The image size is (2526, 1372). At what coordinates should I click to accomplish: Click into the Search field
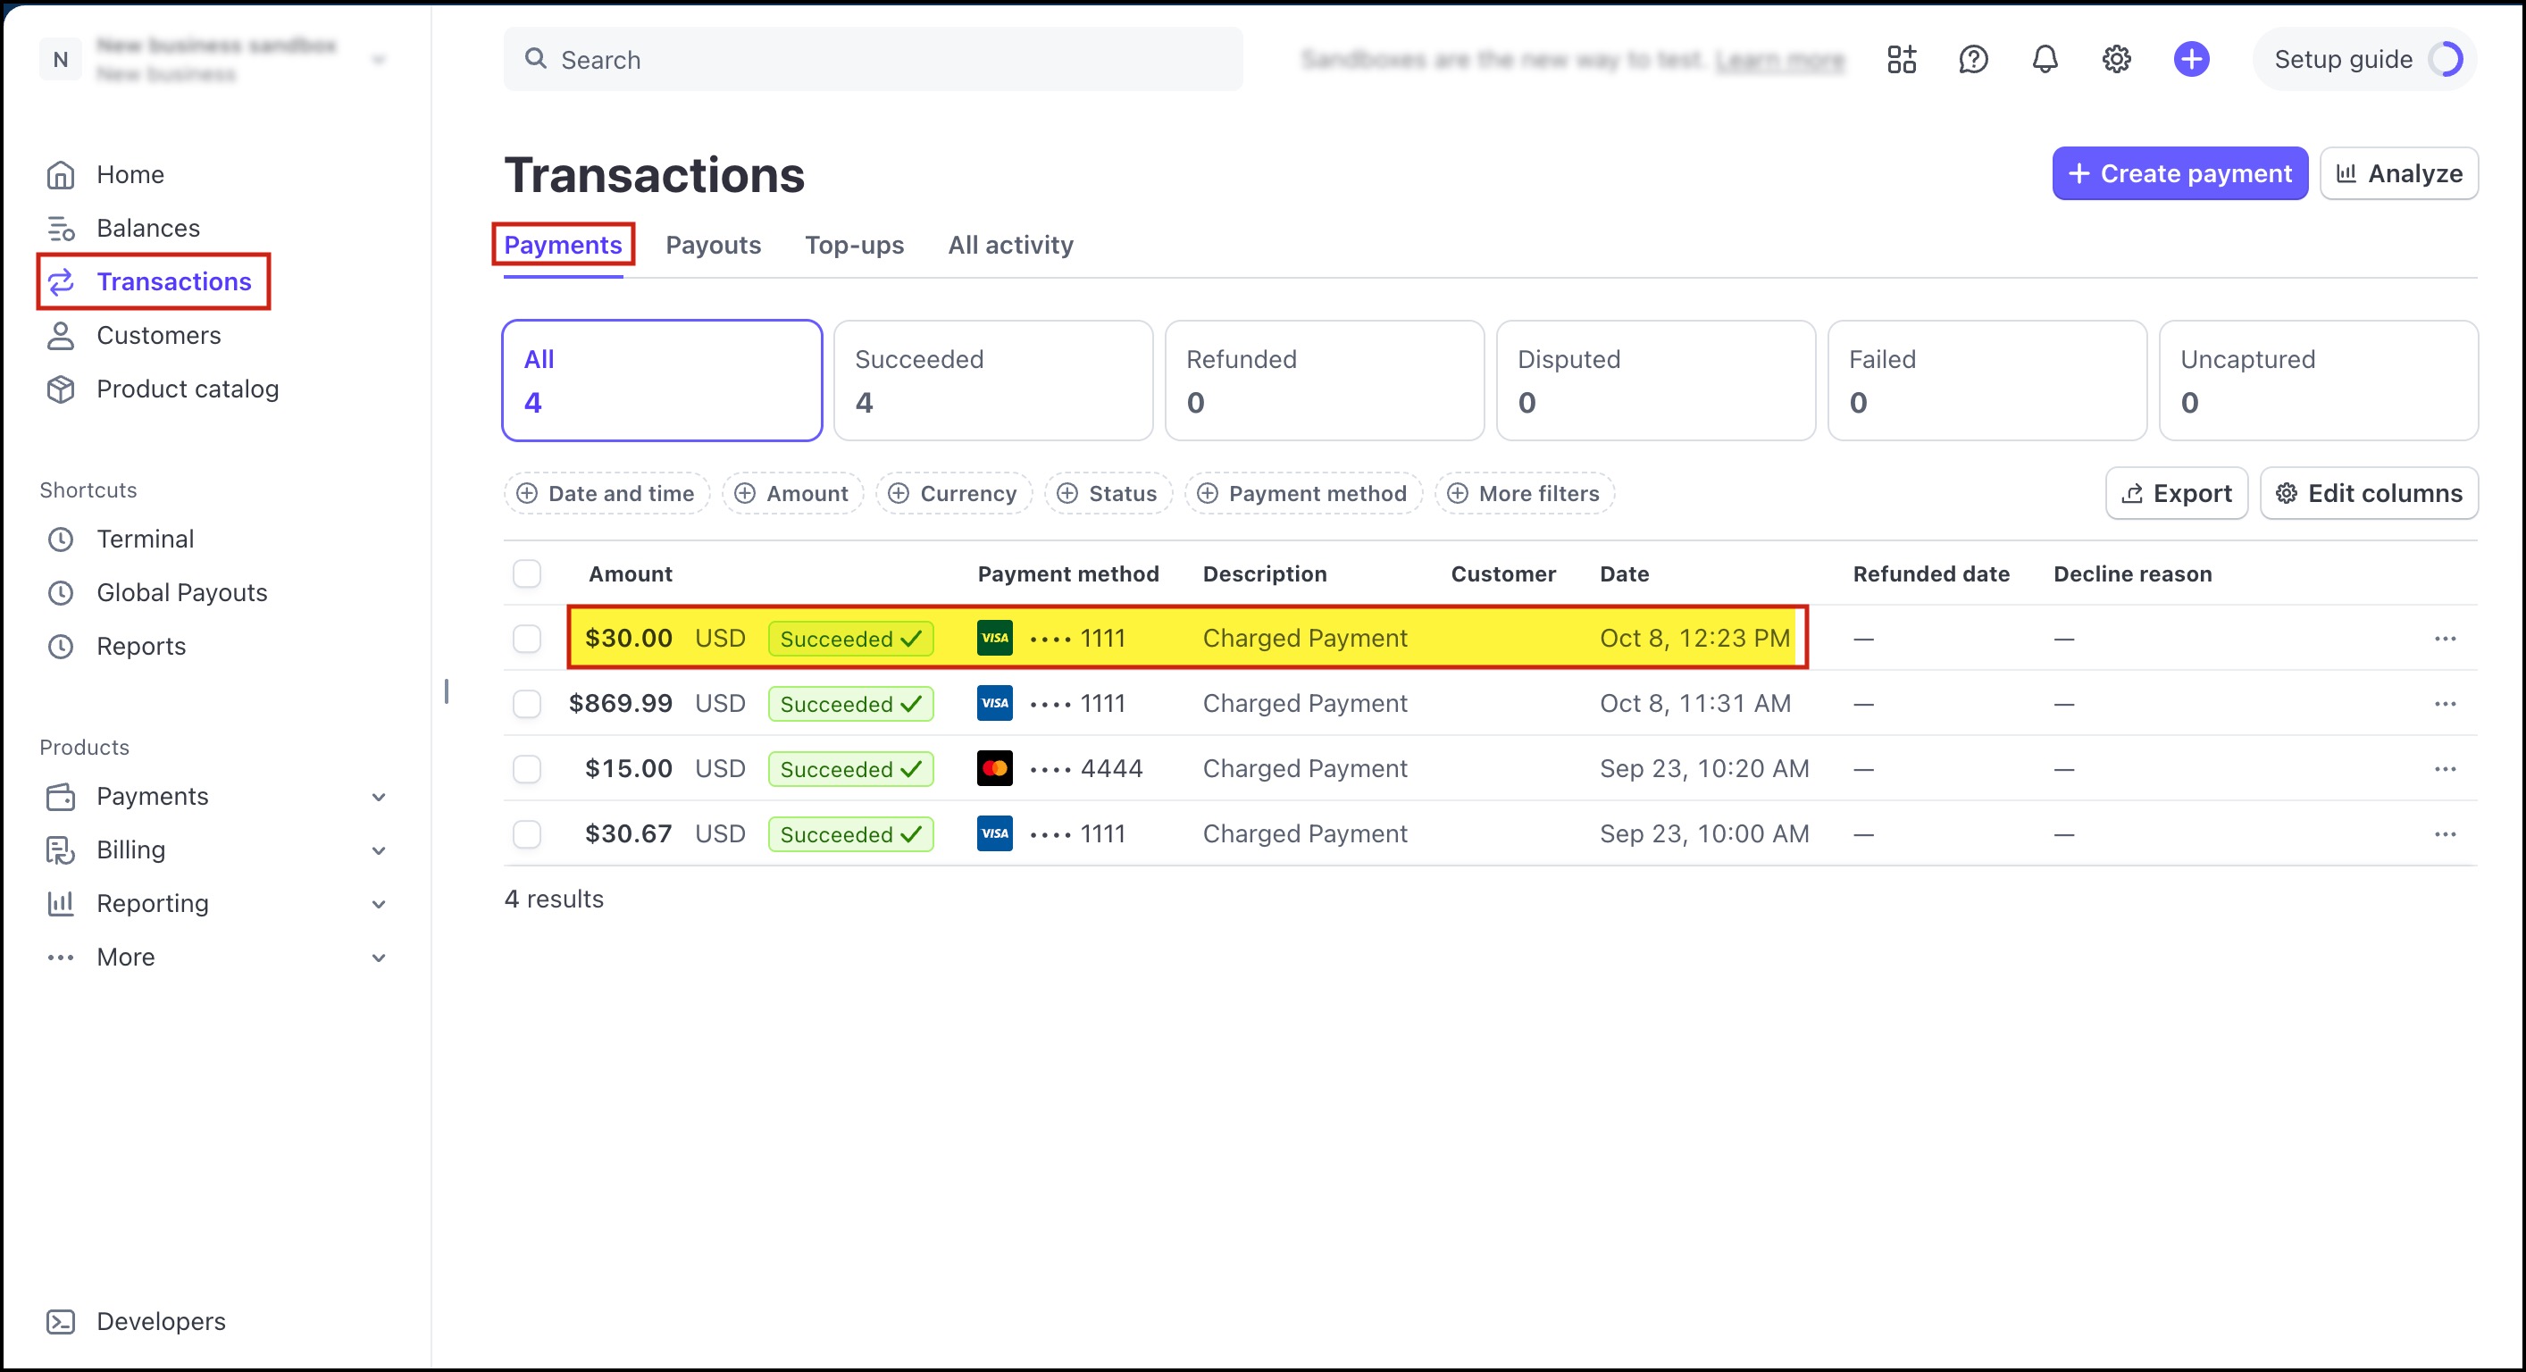pyautogui.click(x=873, y=60)
